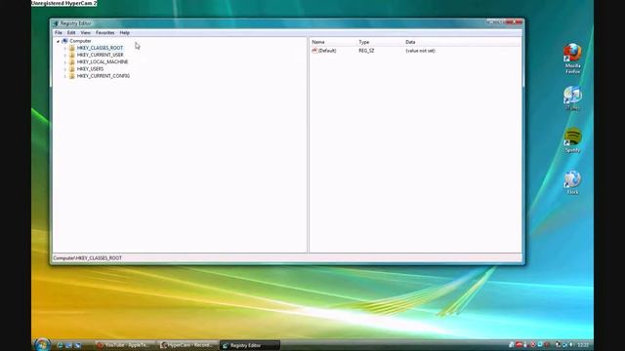Expand the HKEY_CLASSES_ROOT key arrow
This screenshot has width=625, height=351.
pyautogui.click(x=65, y=48)
